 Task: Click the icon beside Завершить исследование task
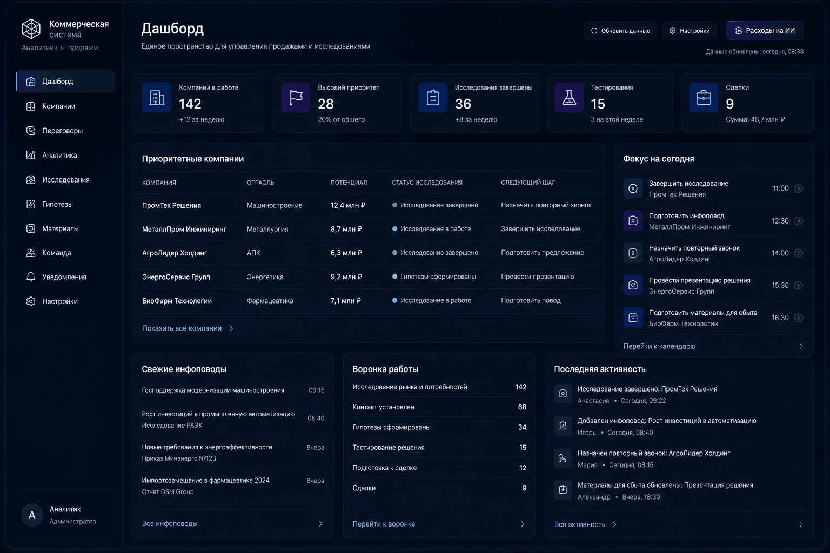[x=633, y=188]
